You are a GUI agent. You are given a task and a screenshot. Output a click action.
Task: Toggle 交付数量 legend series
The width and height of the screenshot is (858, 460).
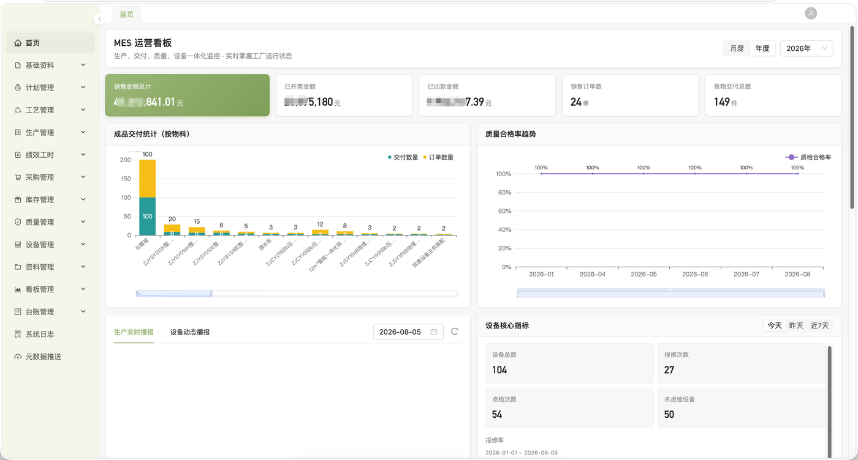[x=403, y=157]
